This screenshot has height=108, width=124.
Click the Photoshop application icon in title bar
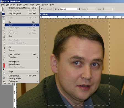pyautogui.click(x=2, y=1)
